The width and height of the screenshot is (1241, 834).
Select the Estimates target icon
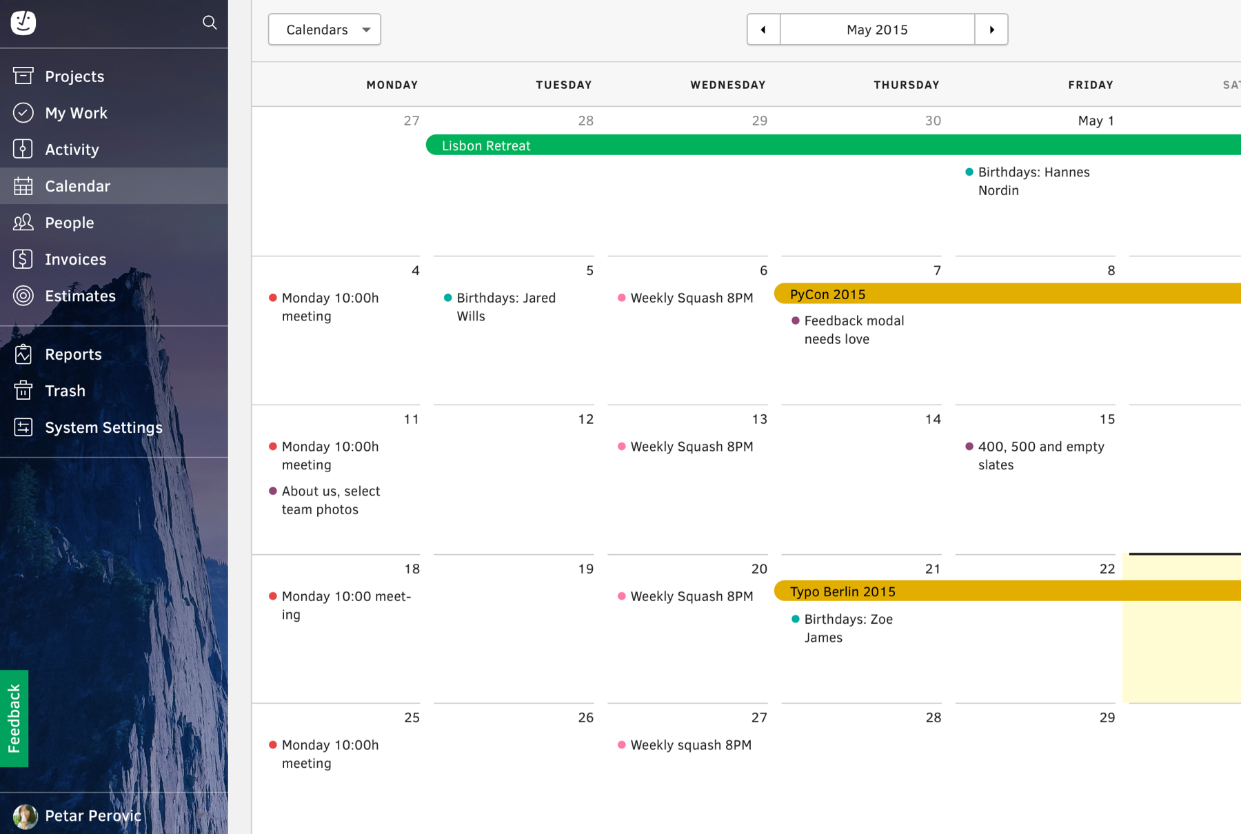[23, 295]
